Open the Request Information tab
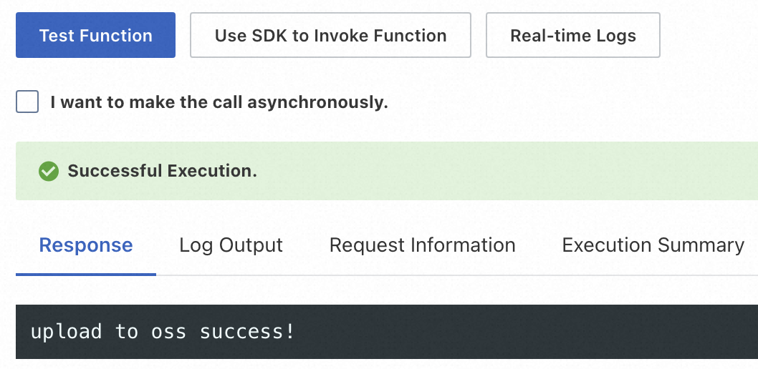The height and width of the screenshot is (369, 758). coord(422,245)
